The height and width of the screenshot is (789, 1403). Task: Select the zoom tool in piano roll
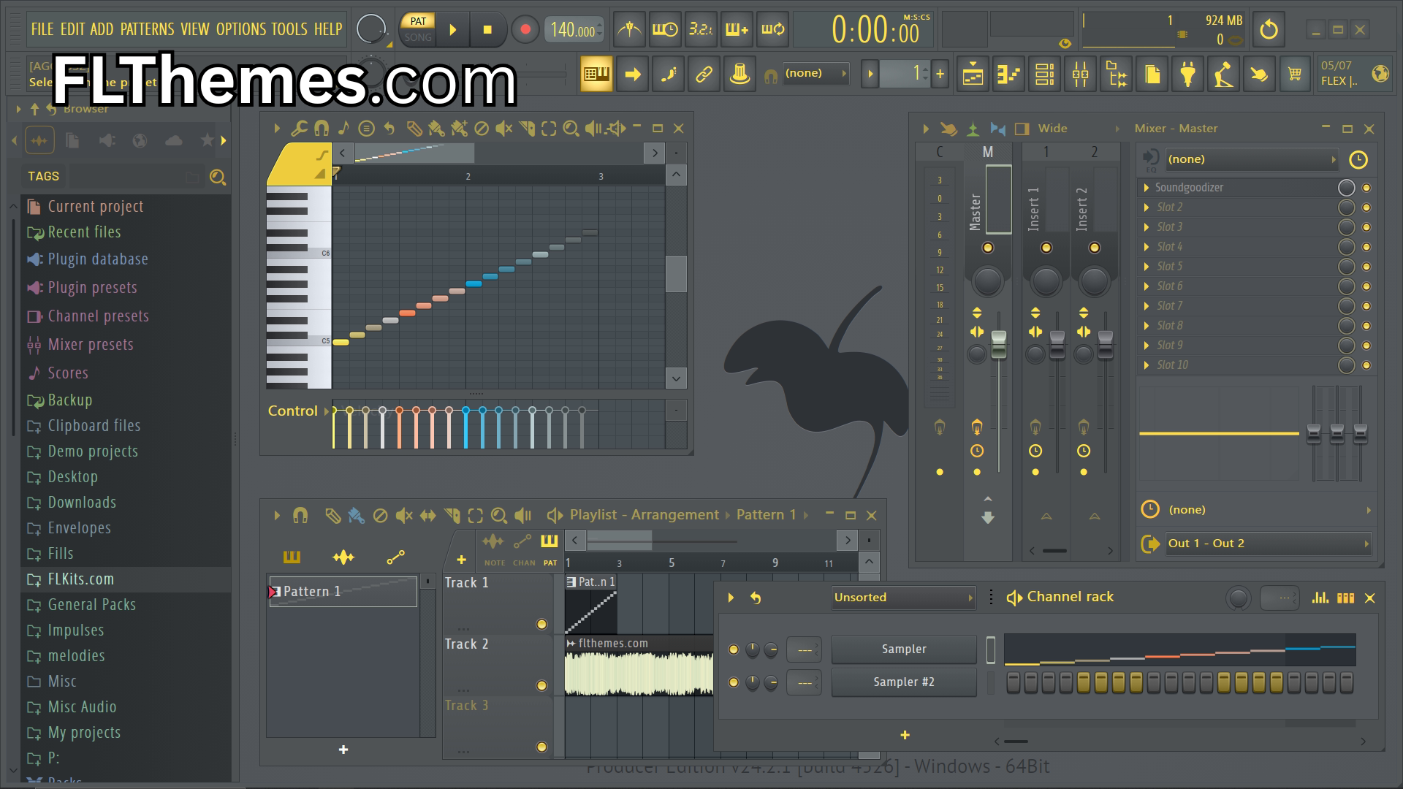571,129
